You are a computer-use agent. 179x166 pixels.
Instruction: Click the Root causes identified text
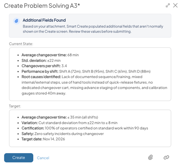coord(94,85)
